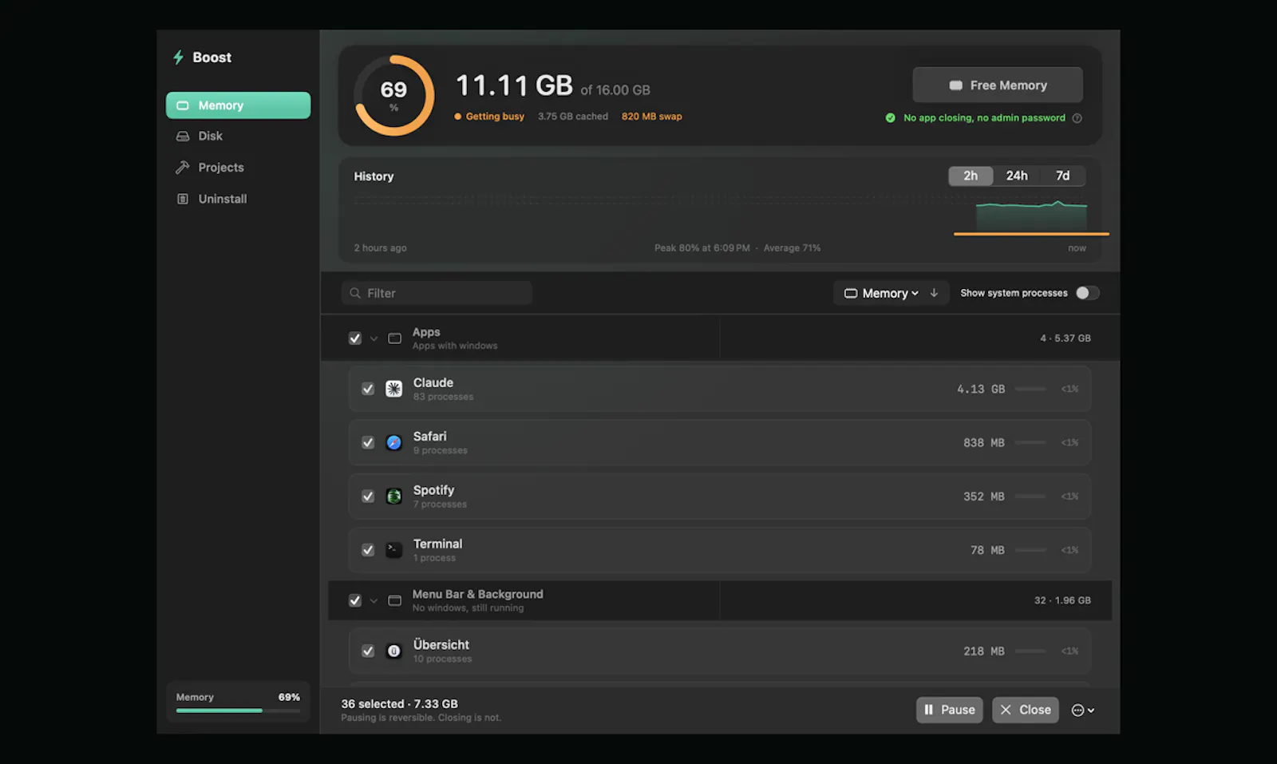Uncheck the Safari checkbox
This screenshot has width=1277, height=764.
[x=368, y=442]
